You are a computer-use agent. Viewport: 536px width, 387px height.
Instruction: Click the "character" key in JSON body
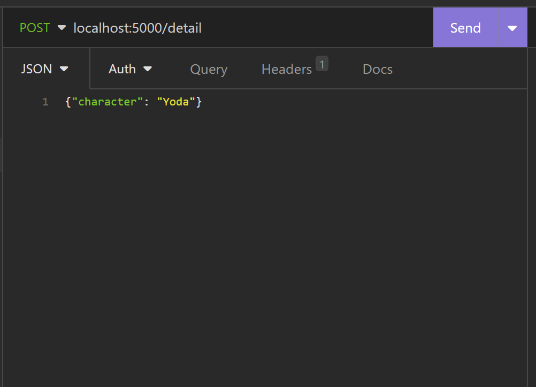coord(107,102)
